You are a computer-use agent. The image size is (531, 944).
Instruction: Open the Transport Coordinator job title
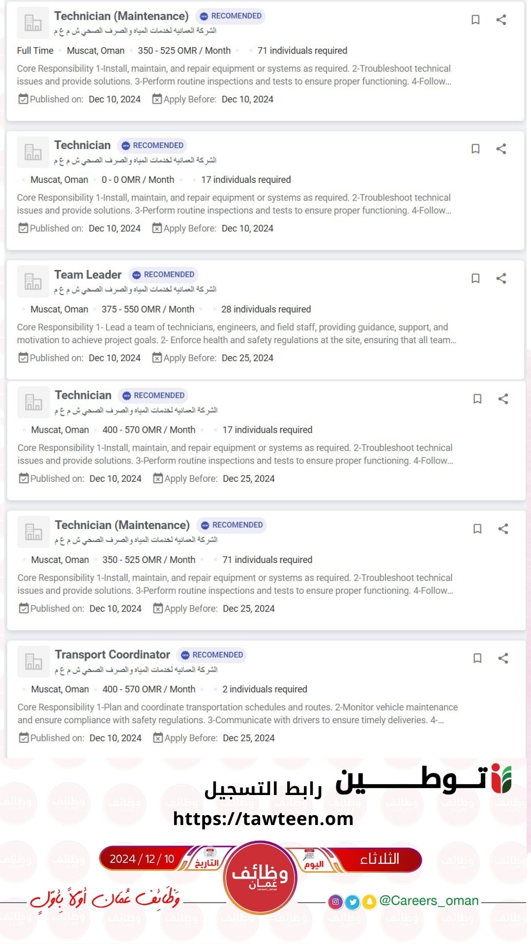point(112,654)
